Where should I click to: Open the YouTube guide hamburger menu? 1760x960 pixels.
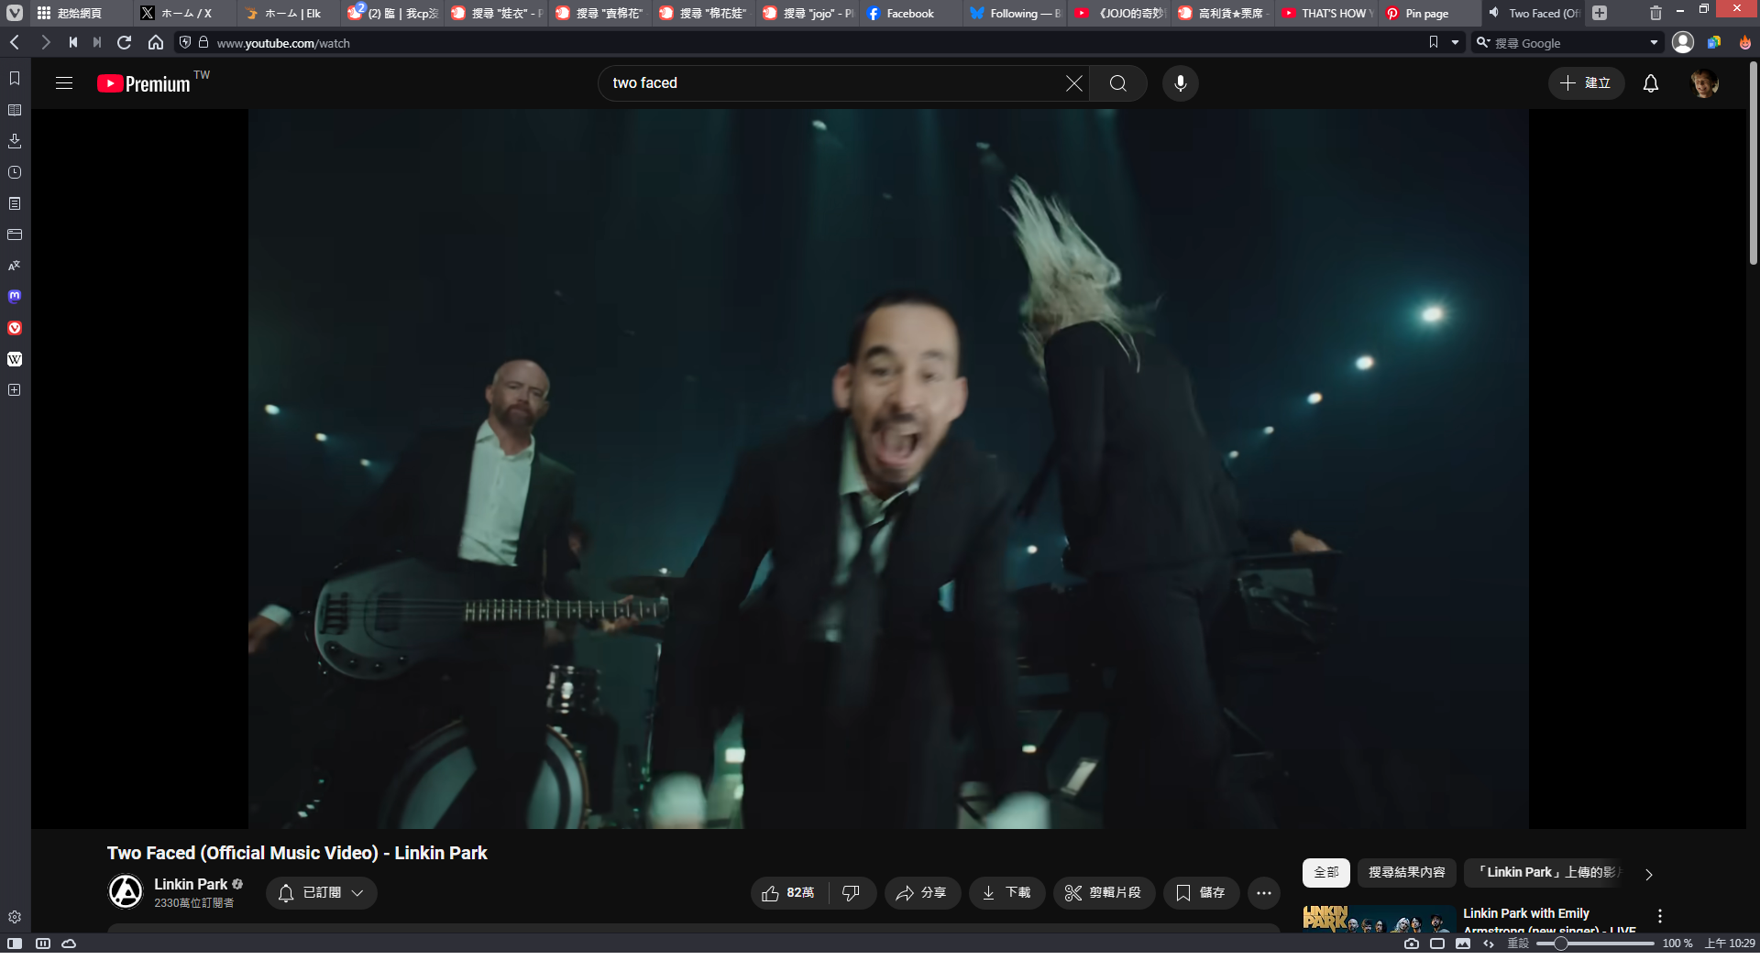click(64, 83)
